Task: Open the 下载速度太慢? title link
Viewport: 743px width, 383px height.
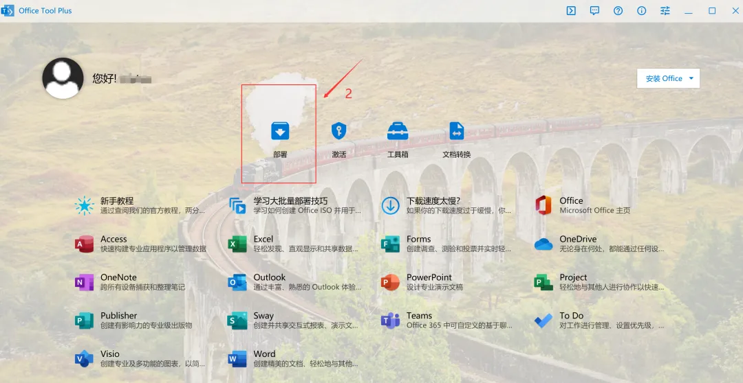Action: point(433,200)
